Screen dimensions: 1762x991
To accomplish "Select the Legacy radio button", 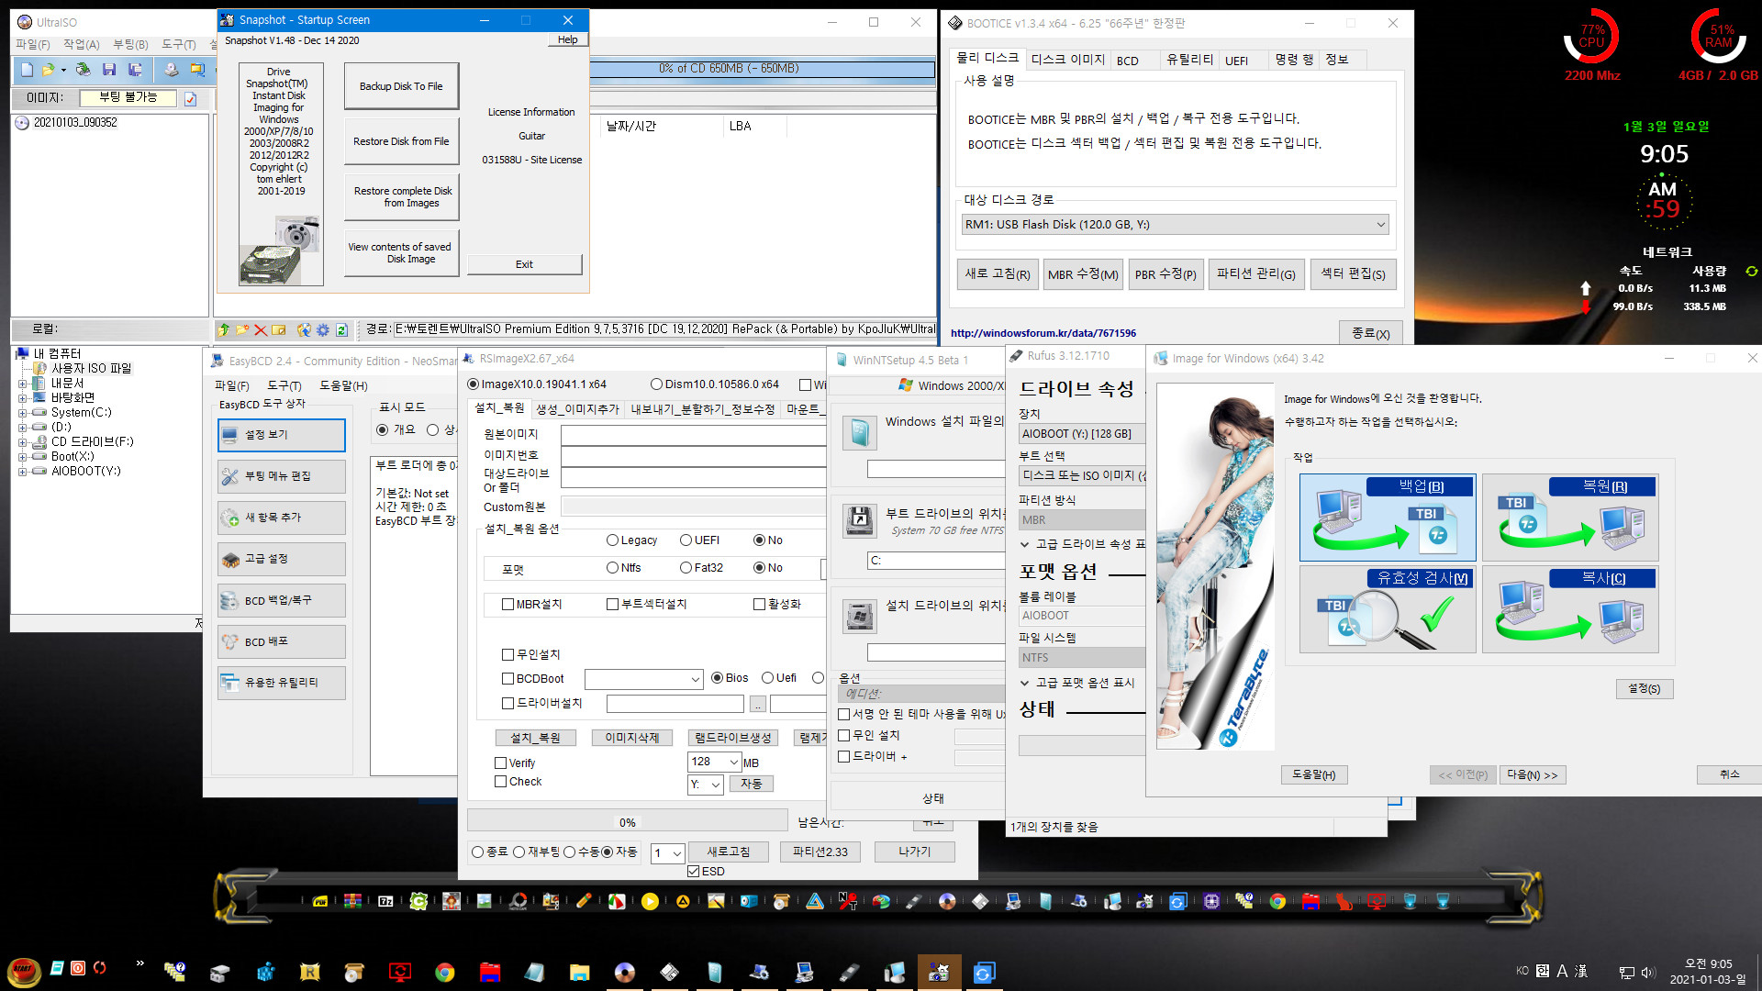I will (x=613, y=540).
